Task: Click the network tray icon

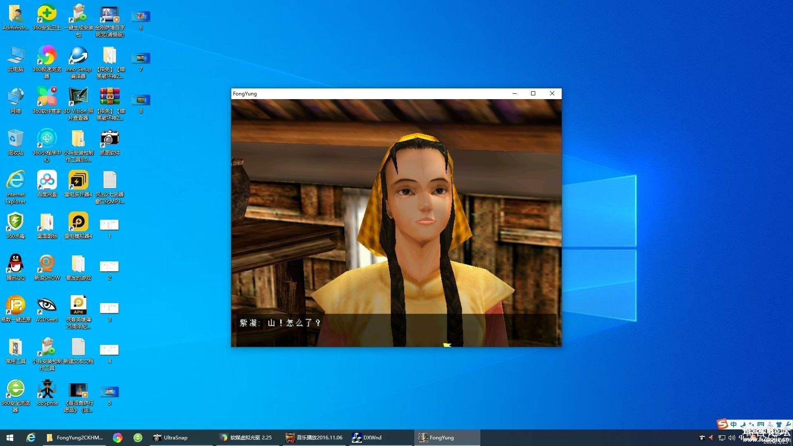Action: click(x=722, y=438)
